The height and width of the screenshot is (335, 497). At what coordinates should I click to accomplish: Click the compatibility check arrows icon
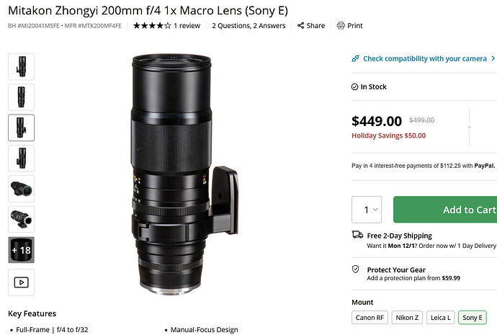356,58
